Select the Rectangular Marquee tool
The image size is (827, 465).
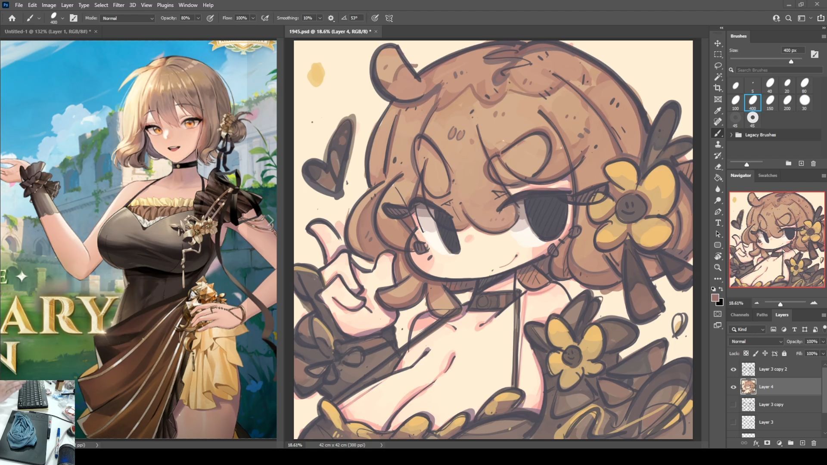point(718,55)
